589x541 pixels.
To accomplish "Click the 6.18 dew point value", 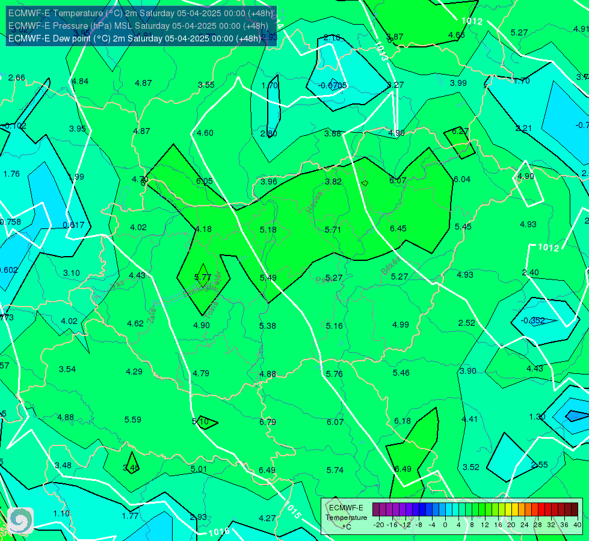I will [402, 421].
